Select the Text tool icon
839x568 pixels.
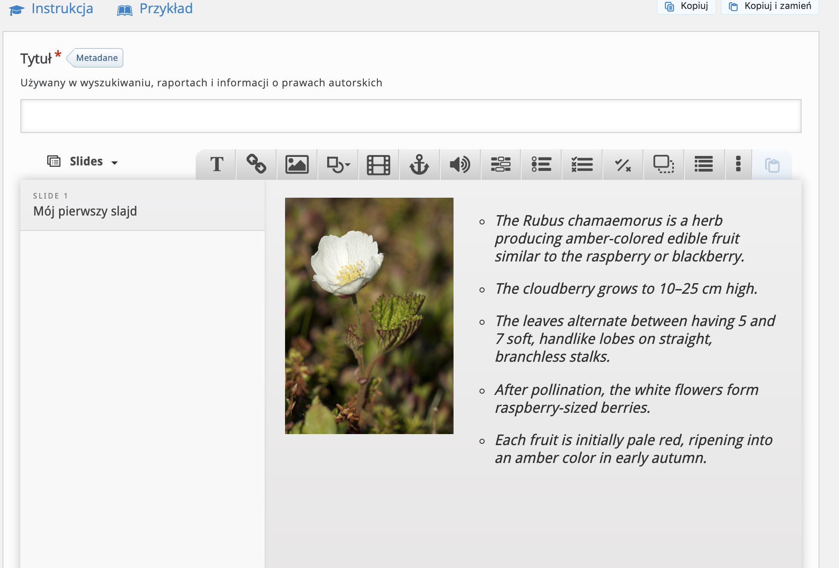pos(217,164)
